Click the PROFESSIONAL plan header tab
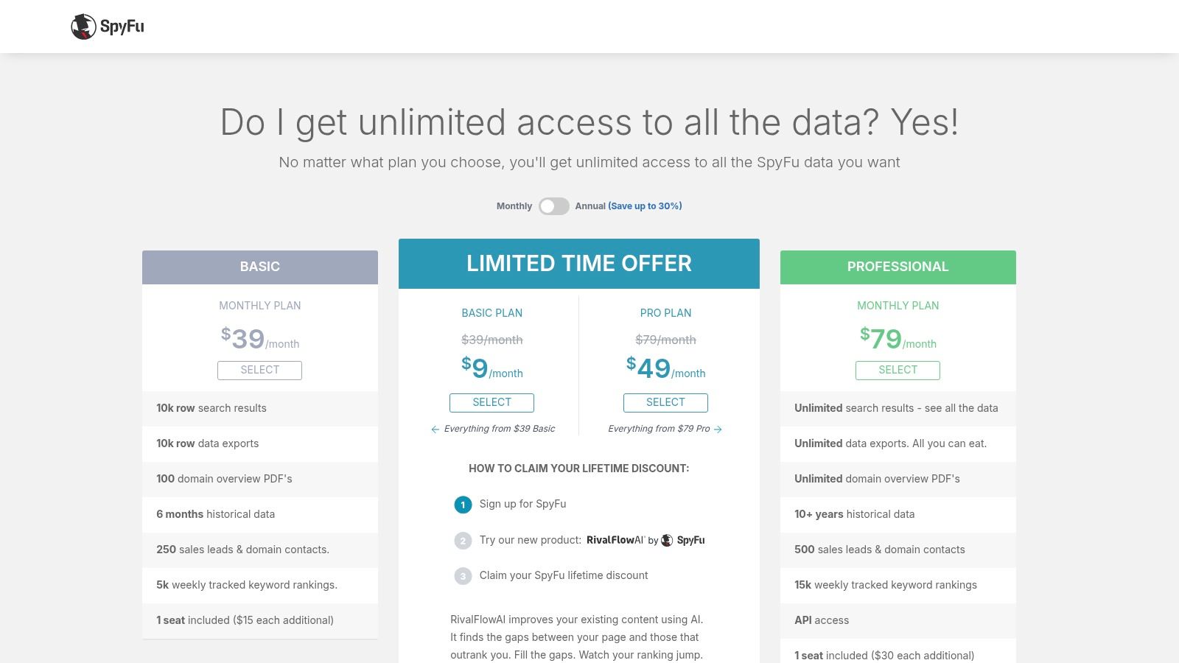Image resolution: width=1179 pixels, height=663 pixels. (x=898, y=267)
